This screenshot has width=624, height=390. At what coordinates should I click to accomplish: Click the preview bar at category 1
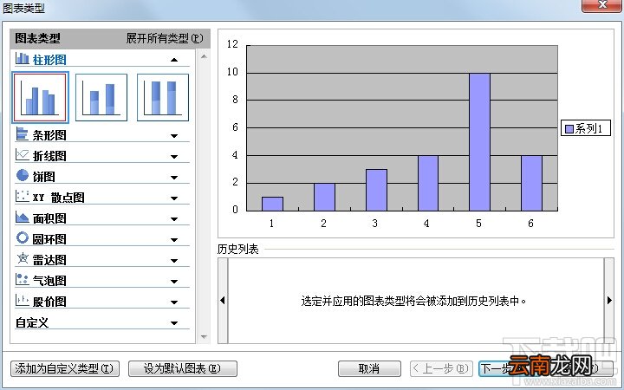(x=272, y=204)
